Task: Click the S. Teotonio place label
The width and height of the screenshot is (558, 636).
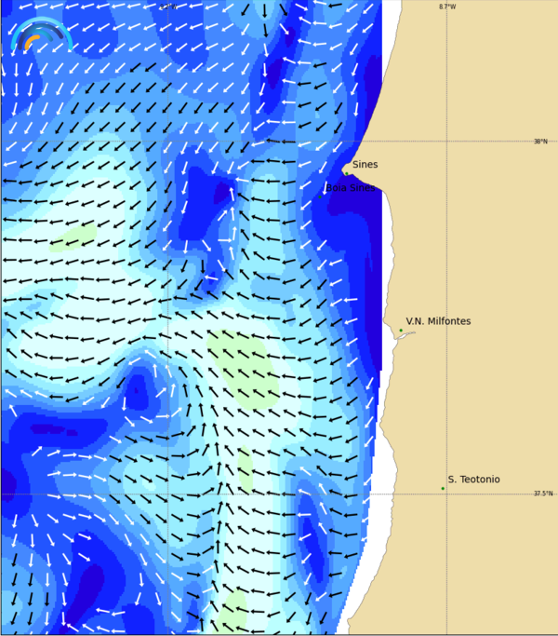Action: pyautogui.click(x=473, y=480)
